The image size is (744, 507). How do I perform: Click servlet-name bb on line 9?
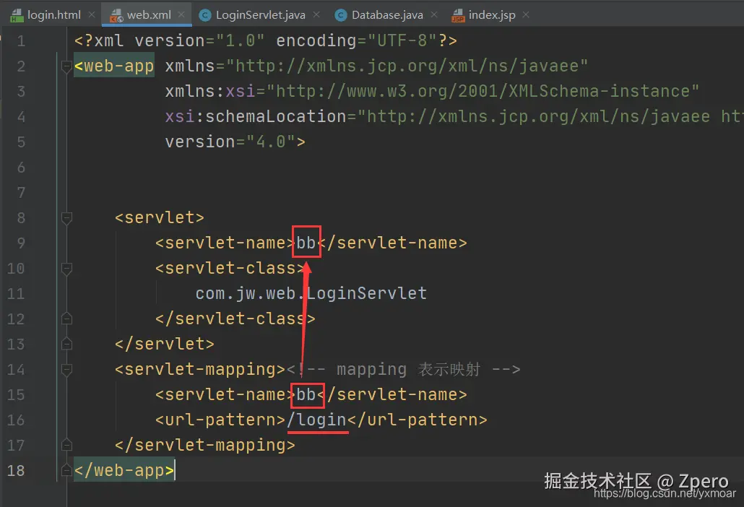(306, 243)
